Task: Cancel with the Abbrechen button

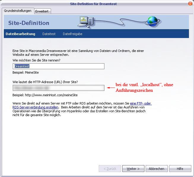Action: click(157, 169)
